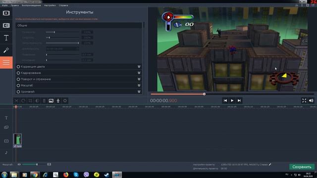Enable the Коррекция цвета circle toggle

coord(18,67)
